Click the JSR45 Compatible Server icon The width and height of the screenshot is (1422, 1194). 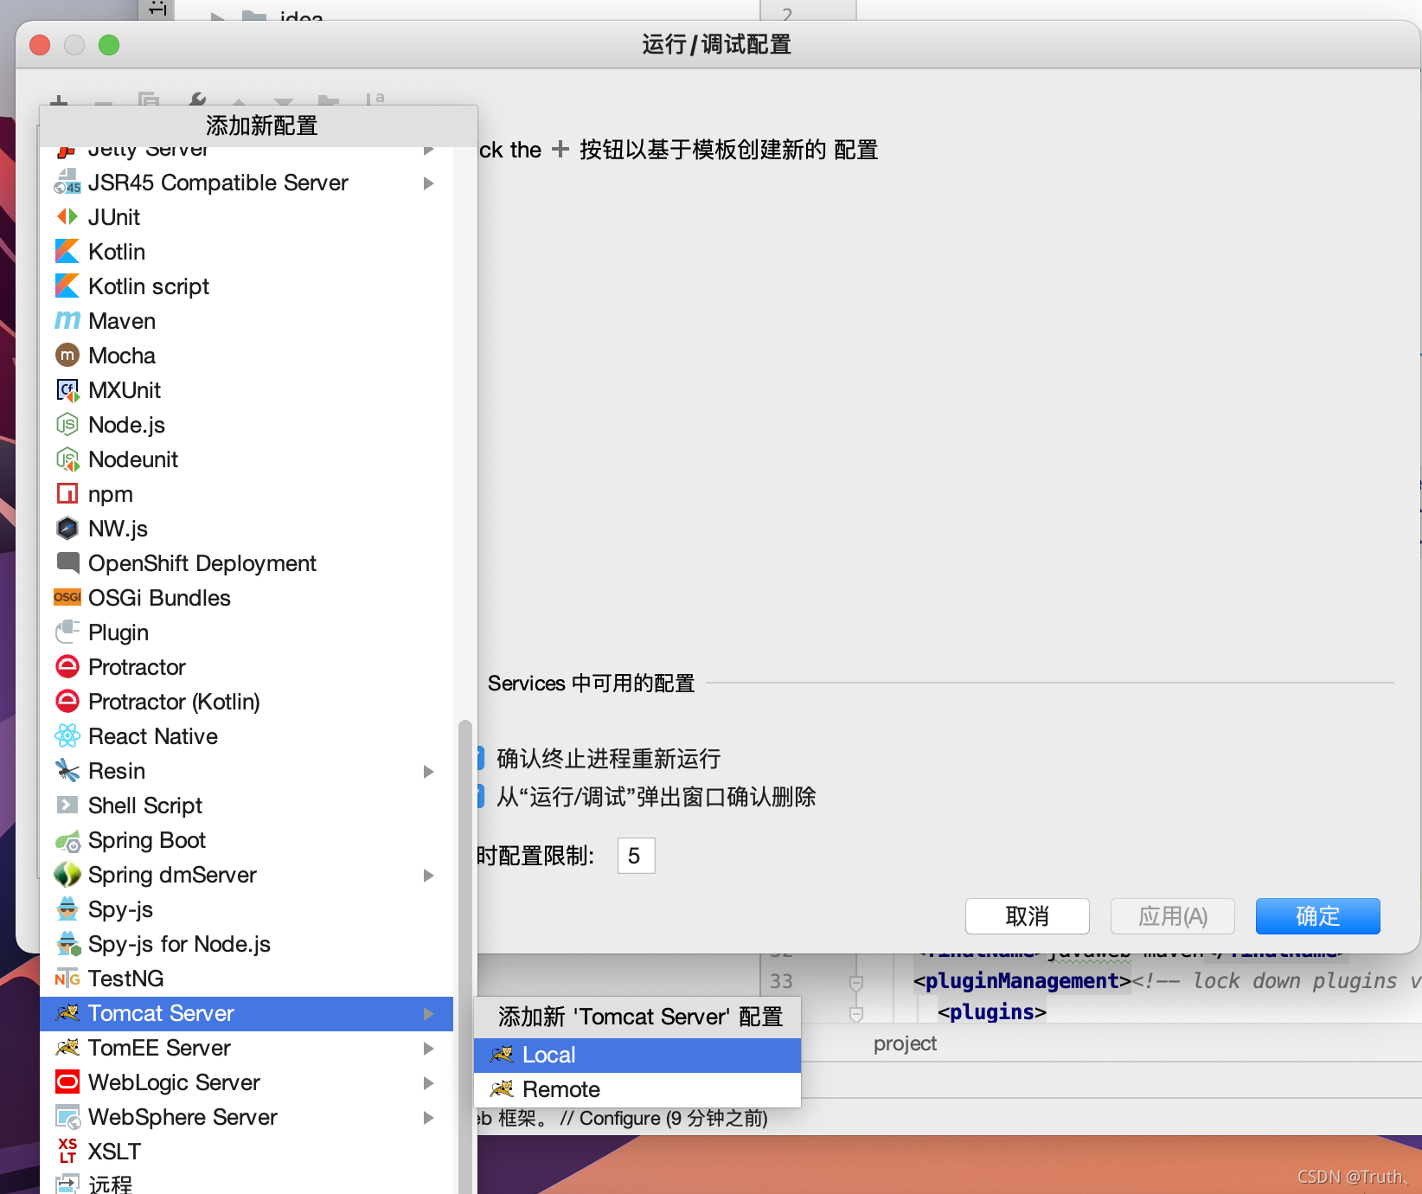click(67, 183)
